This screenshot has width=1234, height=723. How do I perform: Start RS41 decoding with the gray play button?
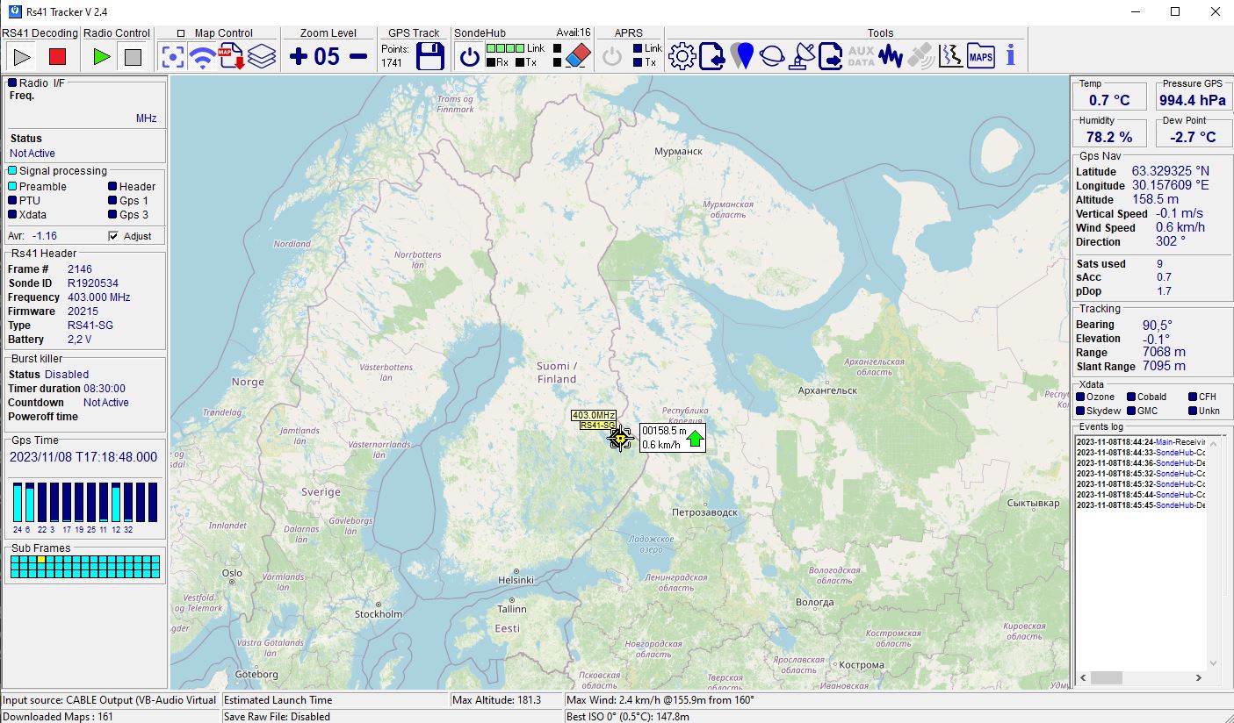(x=22, y=57)
